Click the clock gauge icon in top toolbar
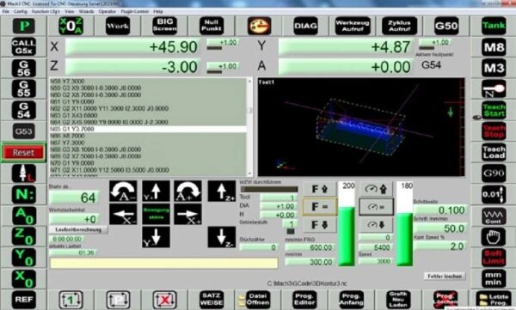 (259, 26)
